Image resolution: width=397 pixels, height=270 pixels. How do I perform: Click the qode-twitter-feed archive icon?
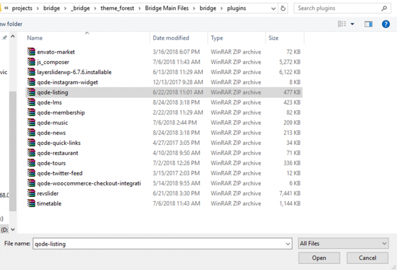[x=31, y=173]
